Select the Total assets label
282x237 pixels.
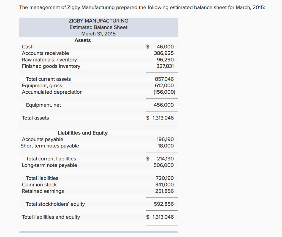pyautogui.click(x=36, y=118)
